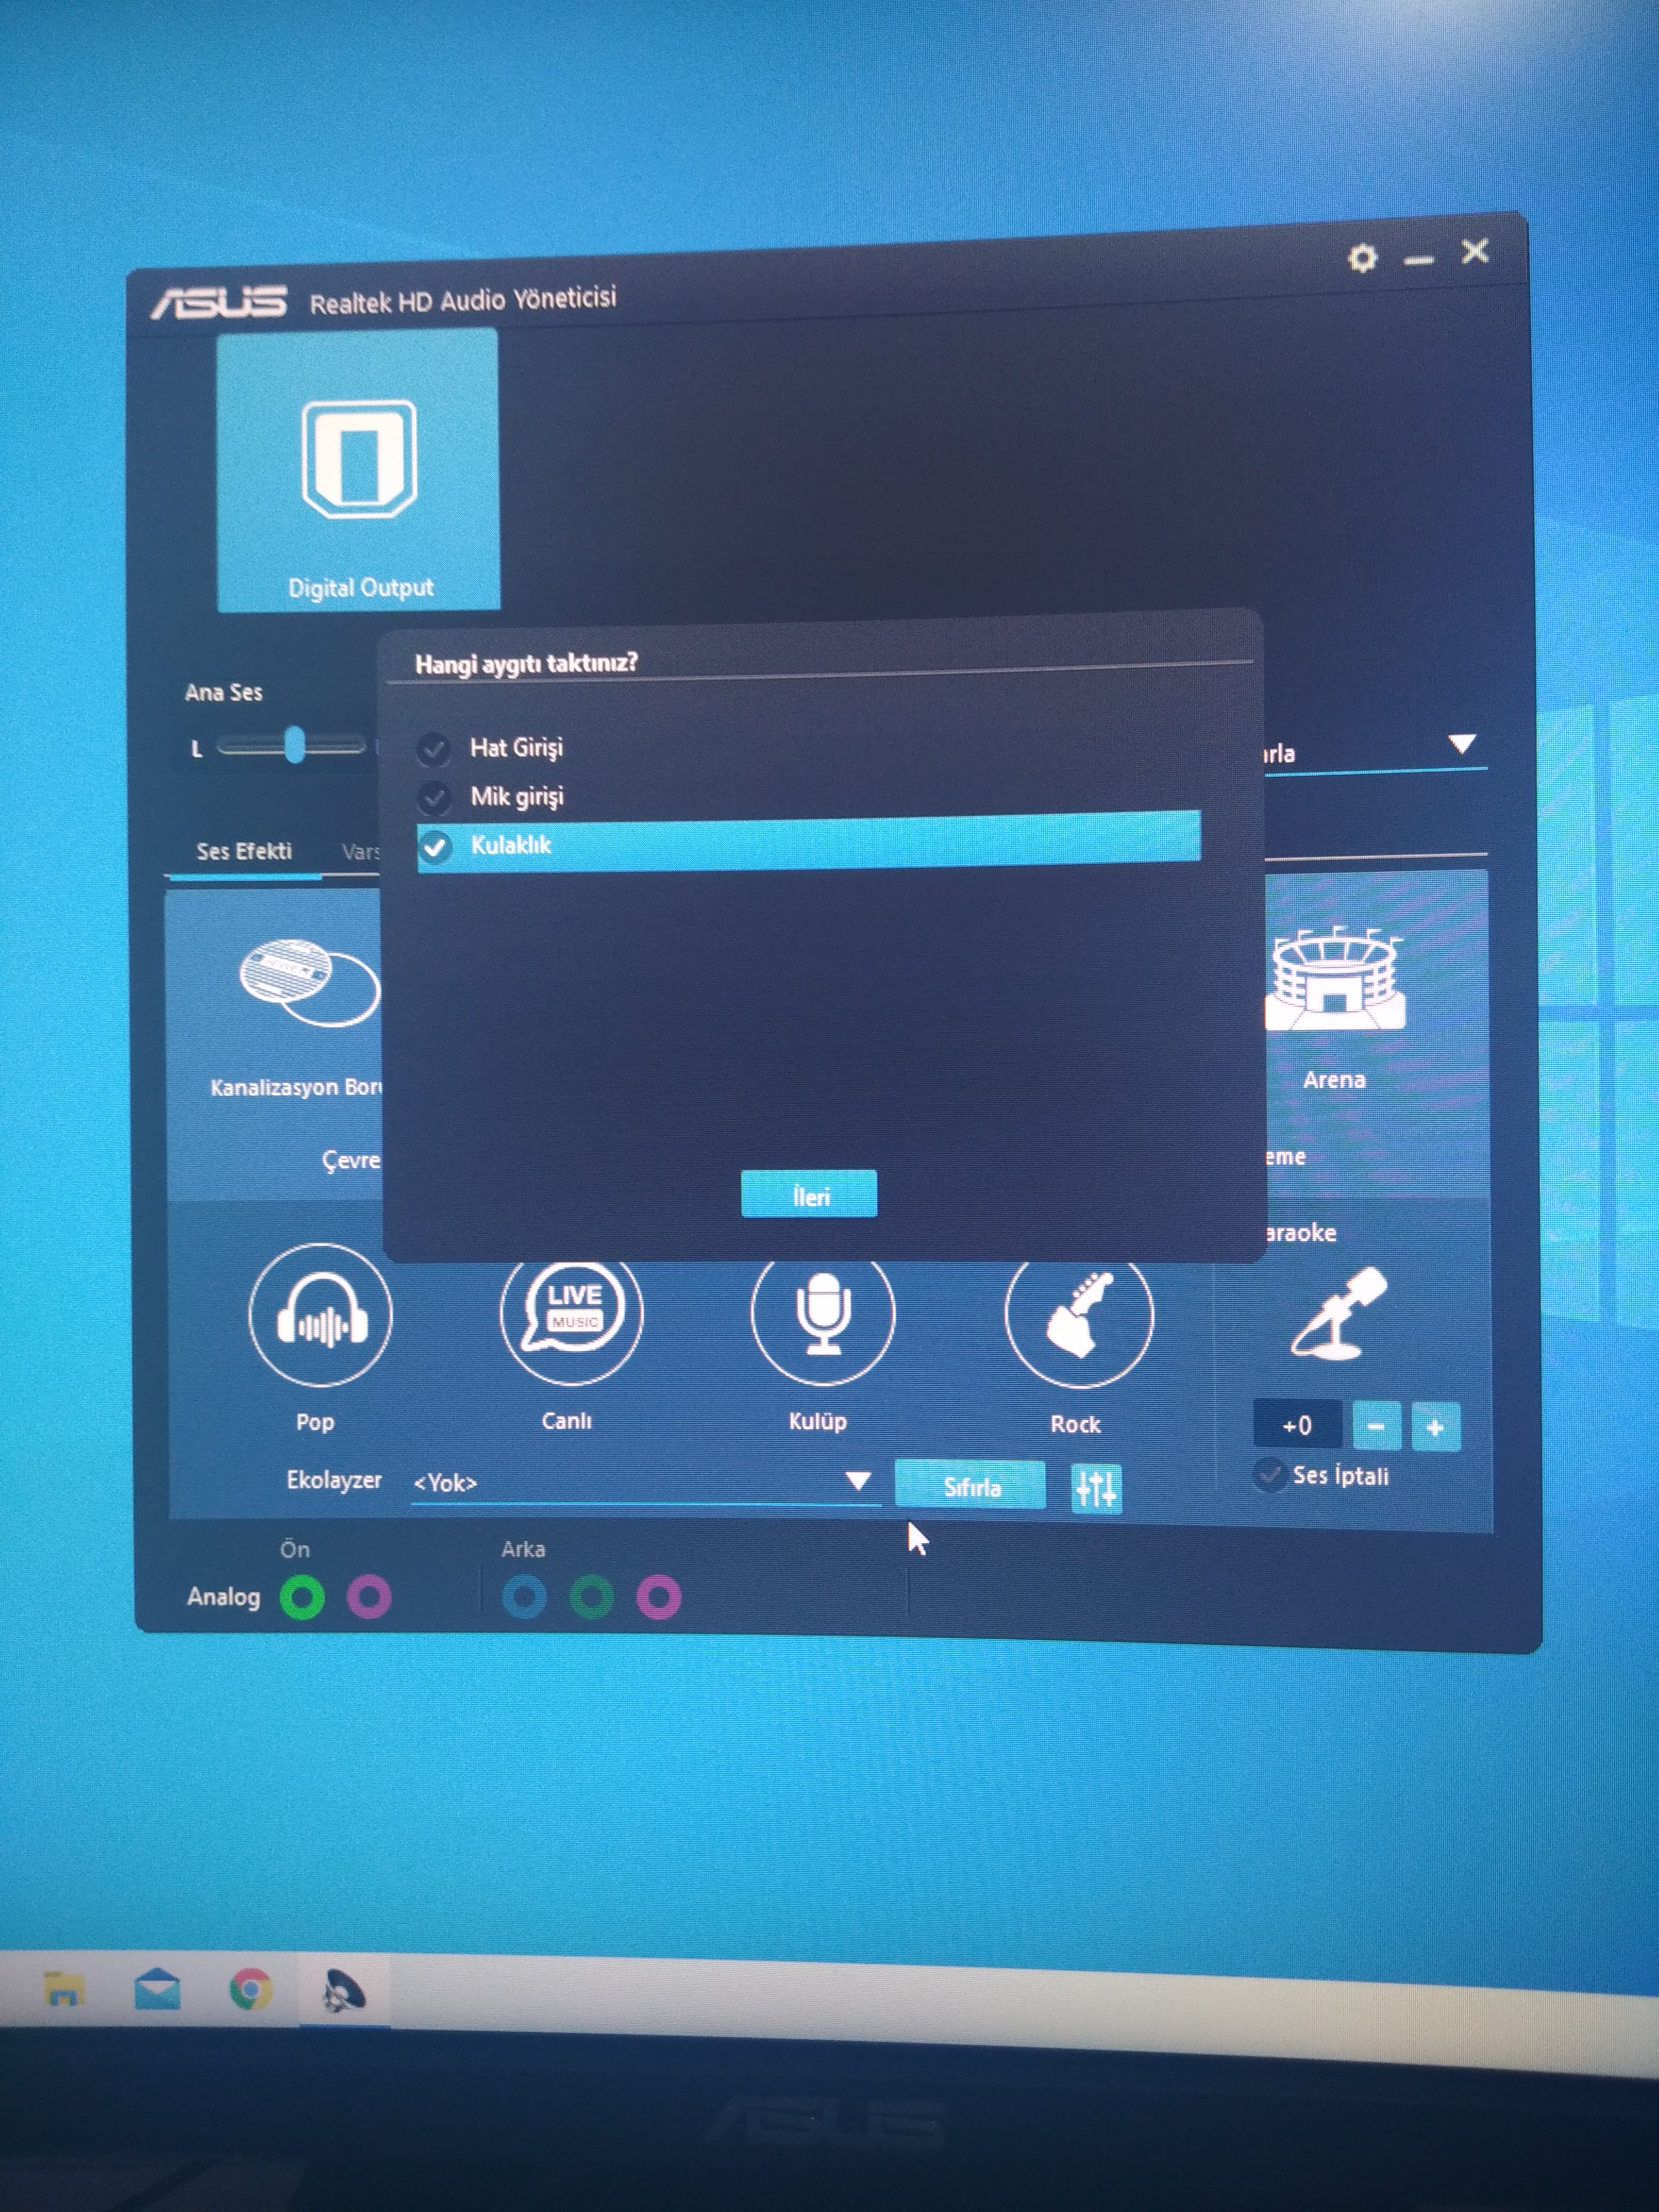1659x2212 pixels.
Task: Toggle Ses İptali checkbox
Action: click(x=1270, y=1474)
